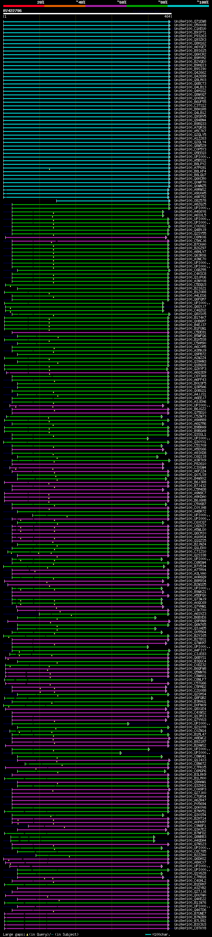Select the UniRef100_Q8FQB2 label
Viewport: 212px width, 937px height.
coord(190,698)
